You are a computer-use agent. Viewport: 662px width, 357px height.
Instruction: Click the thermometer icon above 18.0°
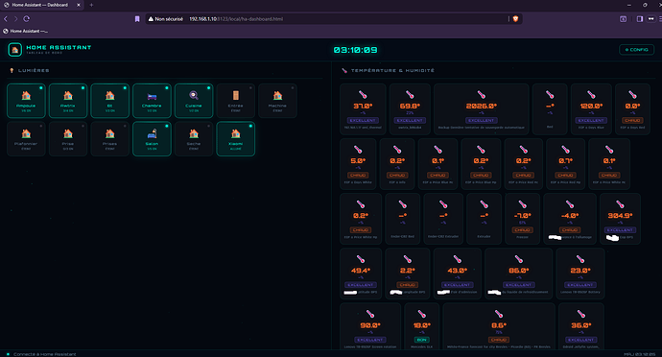[x=421, y=314]
